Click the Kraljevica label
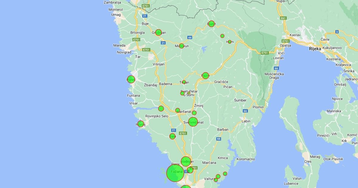 (x=343, y=65)
